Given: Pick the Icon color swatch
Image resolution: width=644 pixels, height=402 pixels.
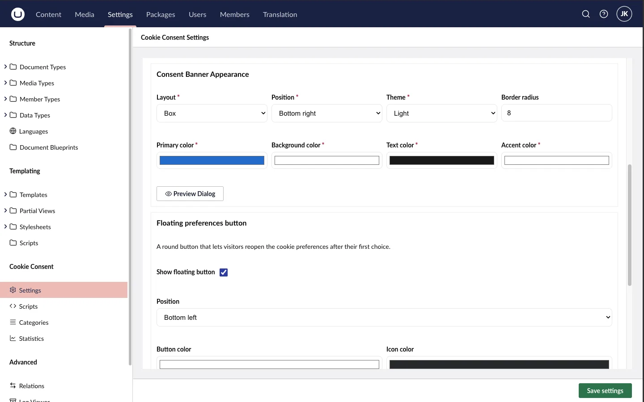Looking at the screenshot, I should point(499,364).
